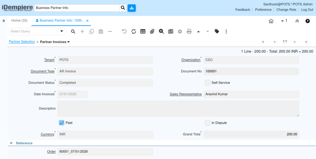Toggle the In Dispute checkbox
Screen dimensions: 316x159
pyautogui.click(x=208, y=123)
